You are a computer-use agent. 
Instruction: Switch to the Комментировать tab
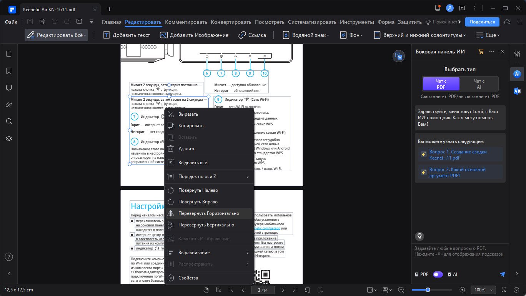coord(186,22)
